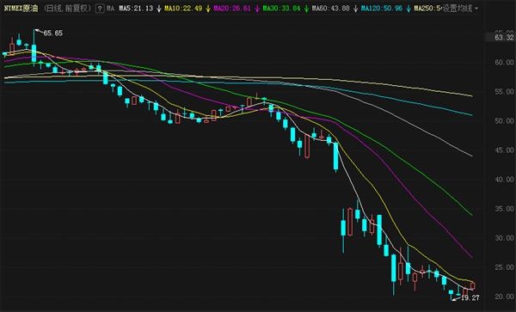Select the NYMEX原油 title label
The height and width of the screenshot is (312, 516).
pyautogui.click(x=21, y=9)
